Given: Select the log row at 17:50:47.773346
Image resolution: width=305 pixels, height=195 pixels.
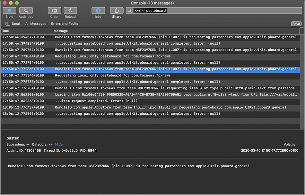Looking at the screenshot, I should [150, 75].
